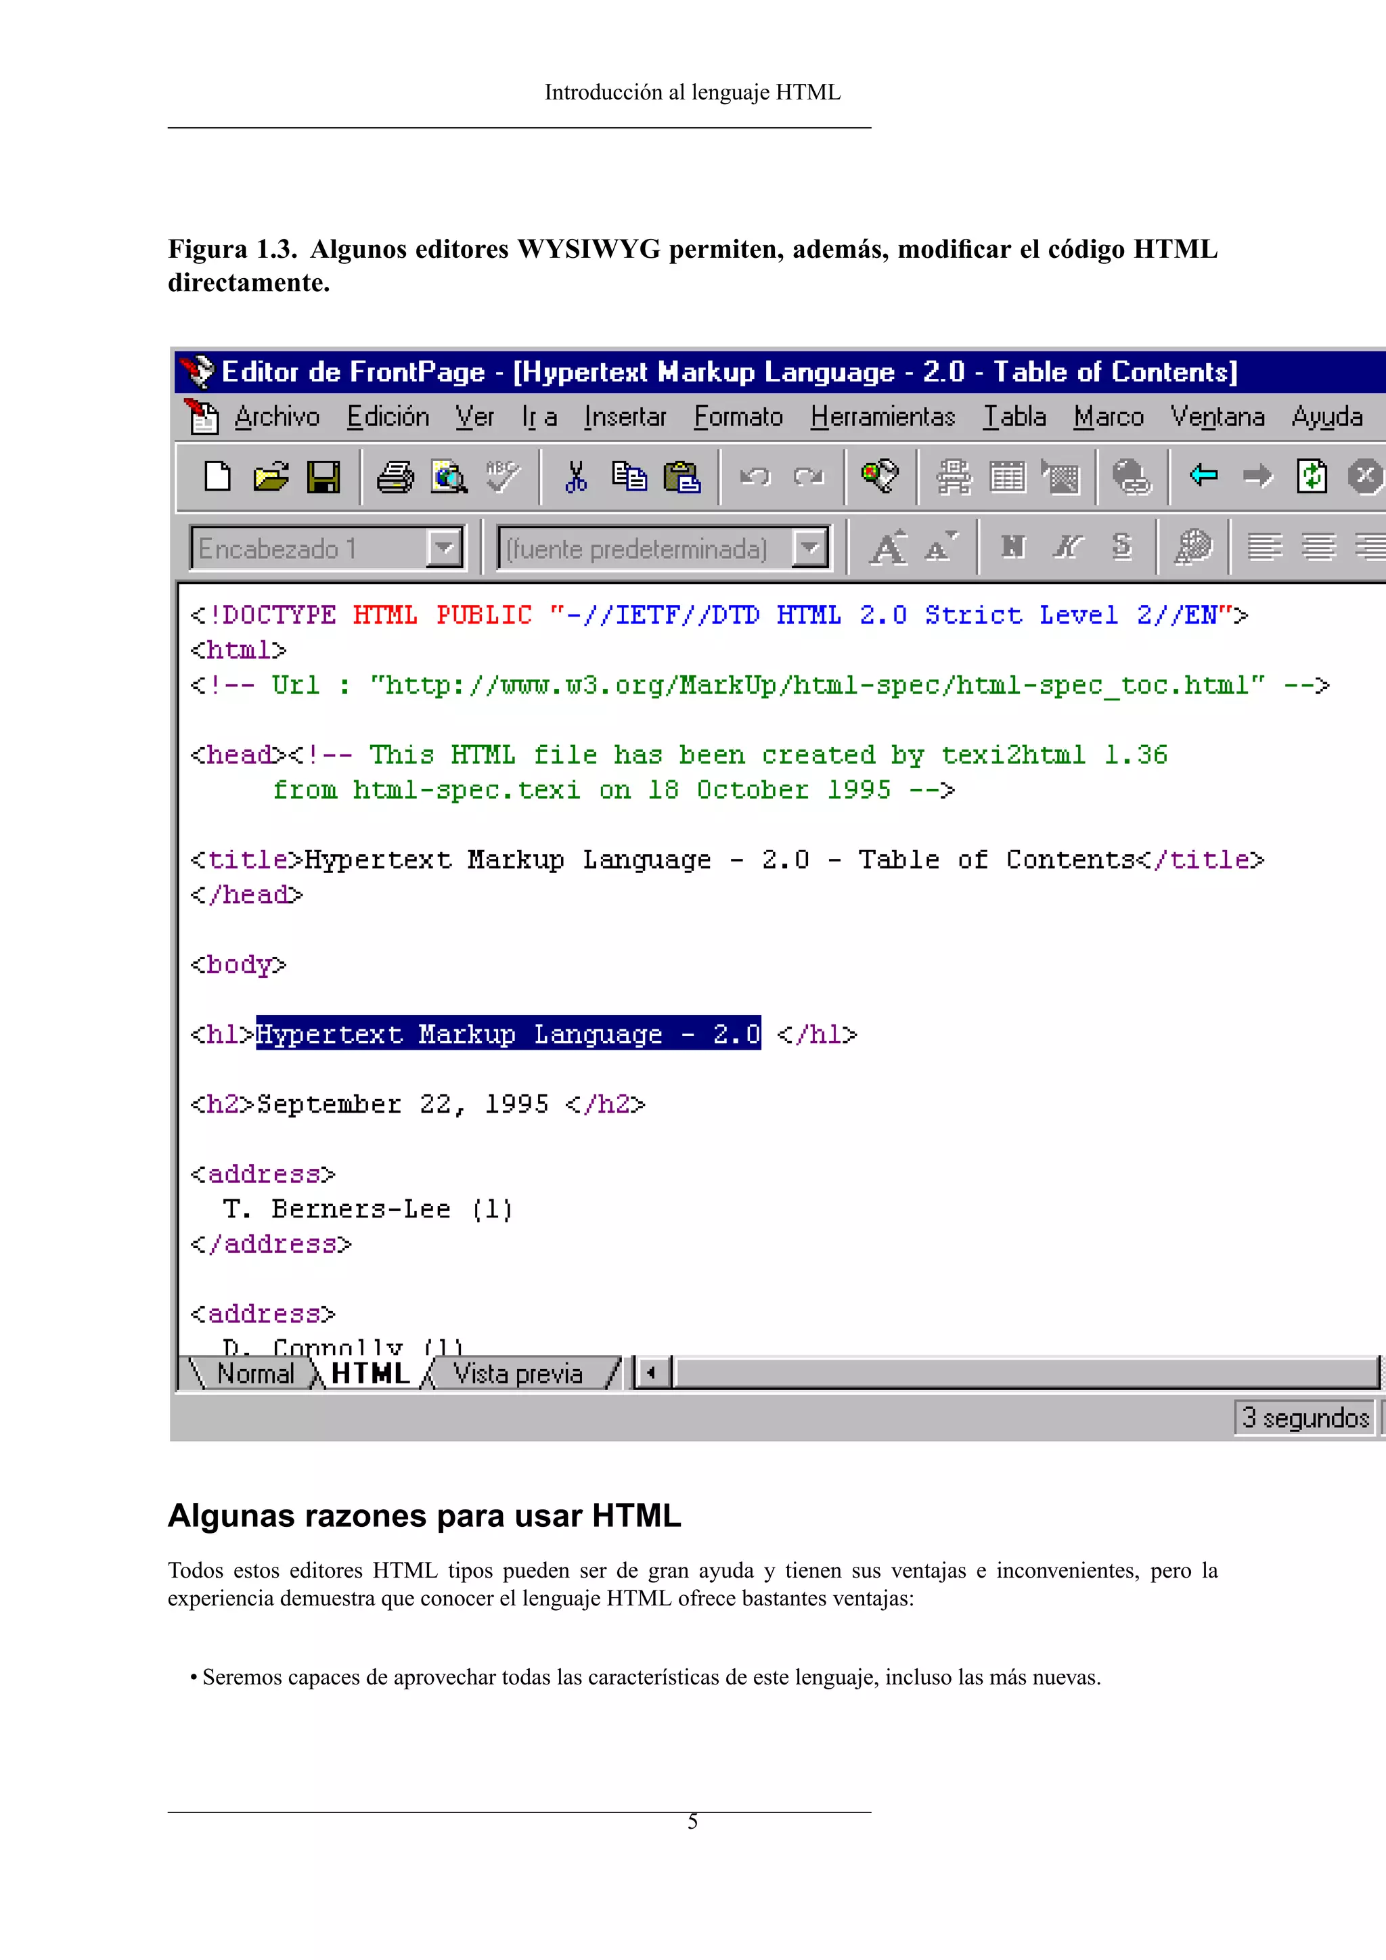Click the <h2>September 22, 1995 line
The width and height of the screenshot is (1386, 1960).
(418, 1104)
